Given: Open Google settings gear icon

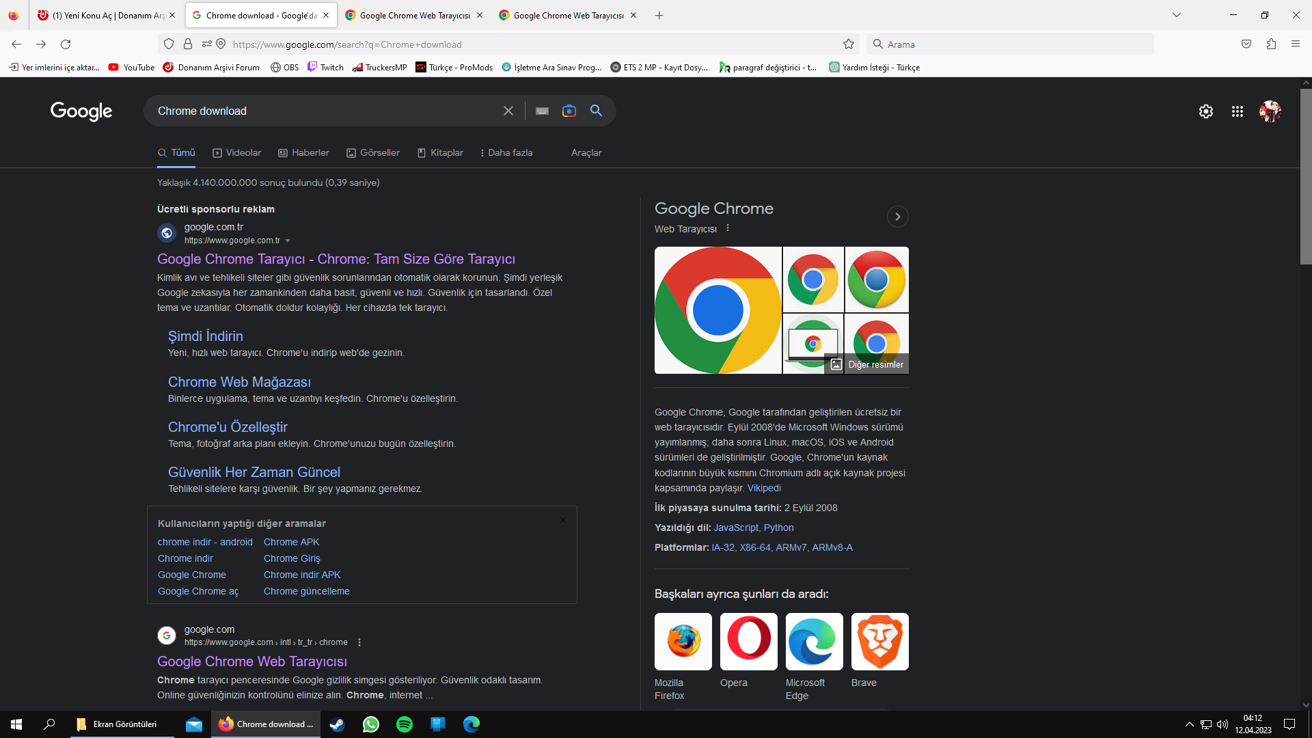Looking at the screenshot, I should click(x=1205, y=111).
